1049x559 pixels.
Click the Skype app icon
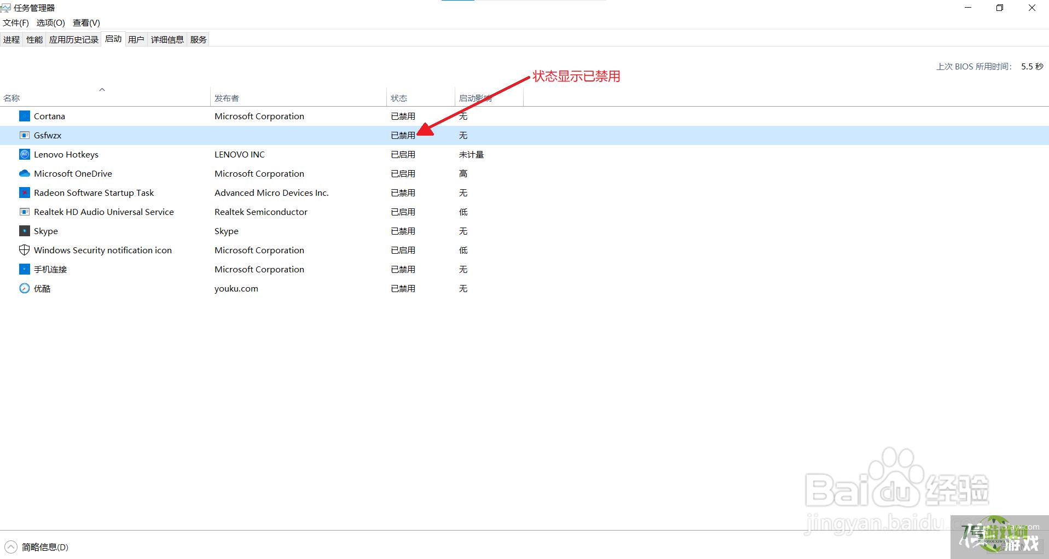point(25,231)
